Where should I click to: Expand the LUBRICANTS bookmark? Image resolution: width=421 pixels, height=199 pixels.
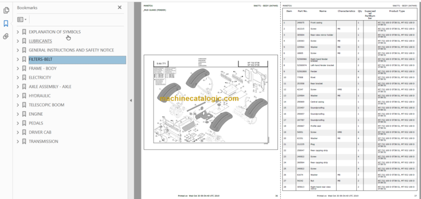18,41
